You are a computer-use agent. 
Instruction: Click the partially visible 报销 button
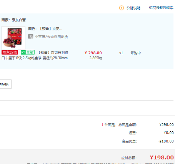[x=5, y=84]
